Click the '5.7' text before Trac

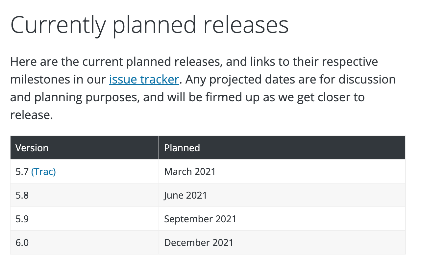[22, 171]
